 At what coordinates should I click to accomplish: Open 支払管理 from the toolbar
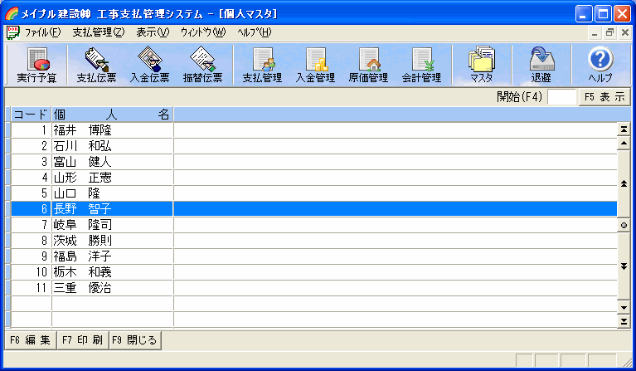coord(262,65)
